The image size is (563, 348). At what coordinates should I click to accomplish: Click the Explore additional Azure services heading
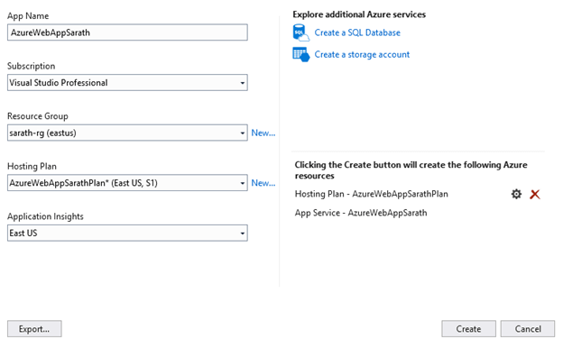click(359, 14)
